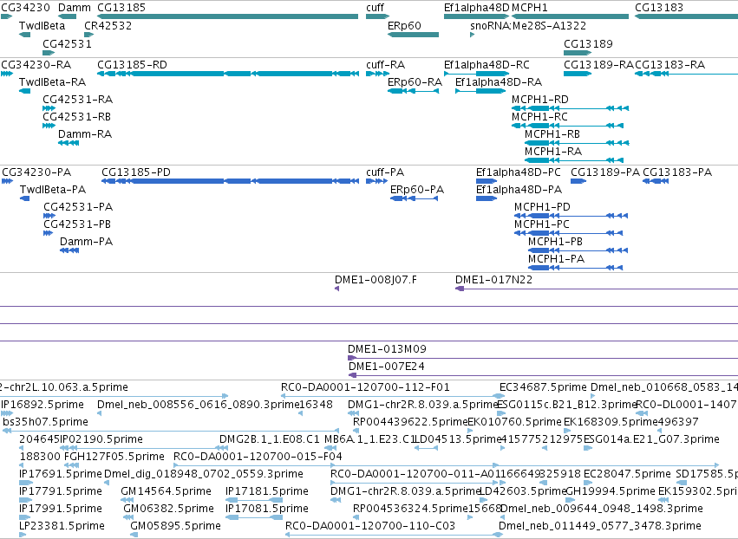
Task: Click the CR42532 gene label
Action: pyautogui.click(x=108, y=26)
